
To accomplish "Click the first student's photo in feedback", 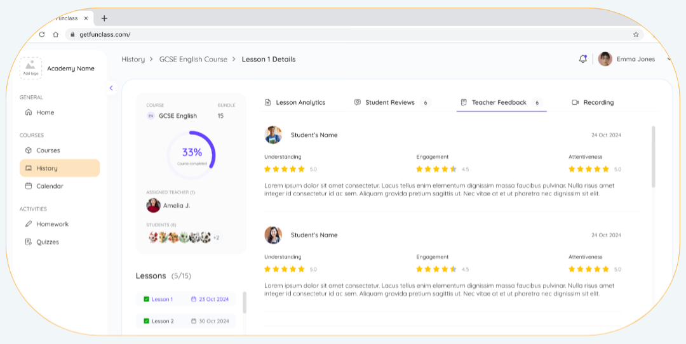I will (273, 135).
